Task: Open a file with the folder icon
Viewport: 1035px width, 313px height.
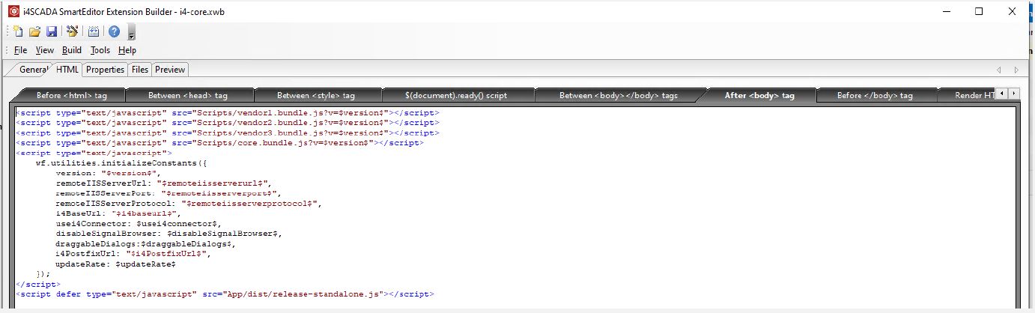Action: tap(35, 31)
